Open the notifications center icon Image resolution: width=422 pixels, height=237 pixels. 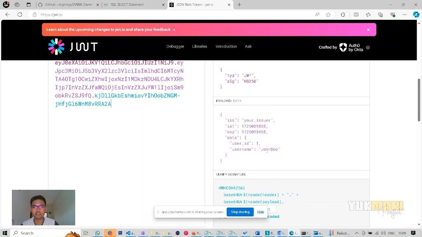click(x=413, y=233)
